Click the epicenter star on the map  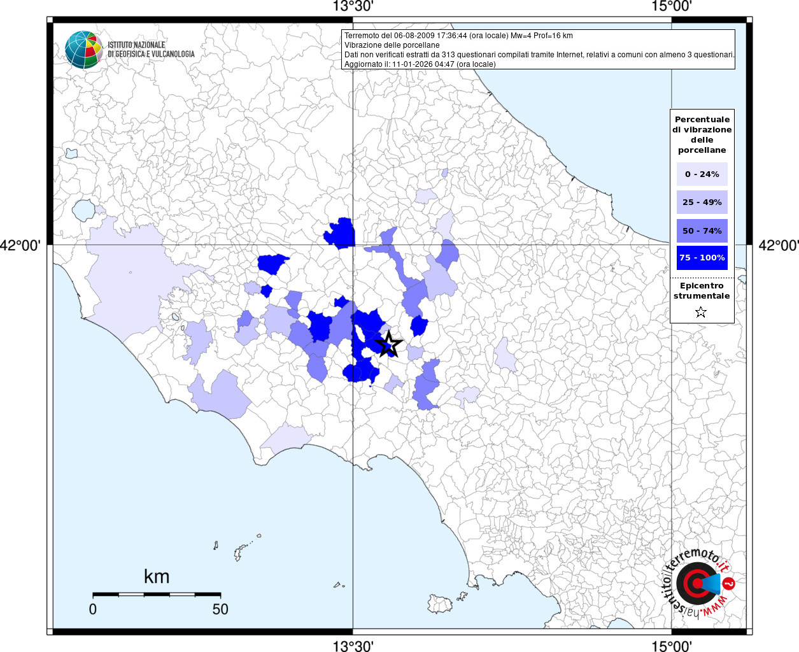point(389,344)
